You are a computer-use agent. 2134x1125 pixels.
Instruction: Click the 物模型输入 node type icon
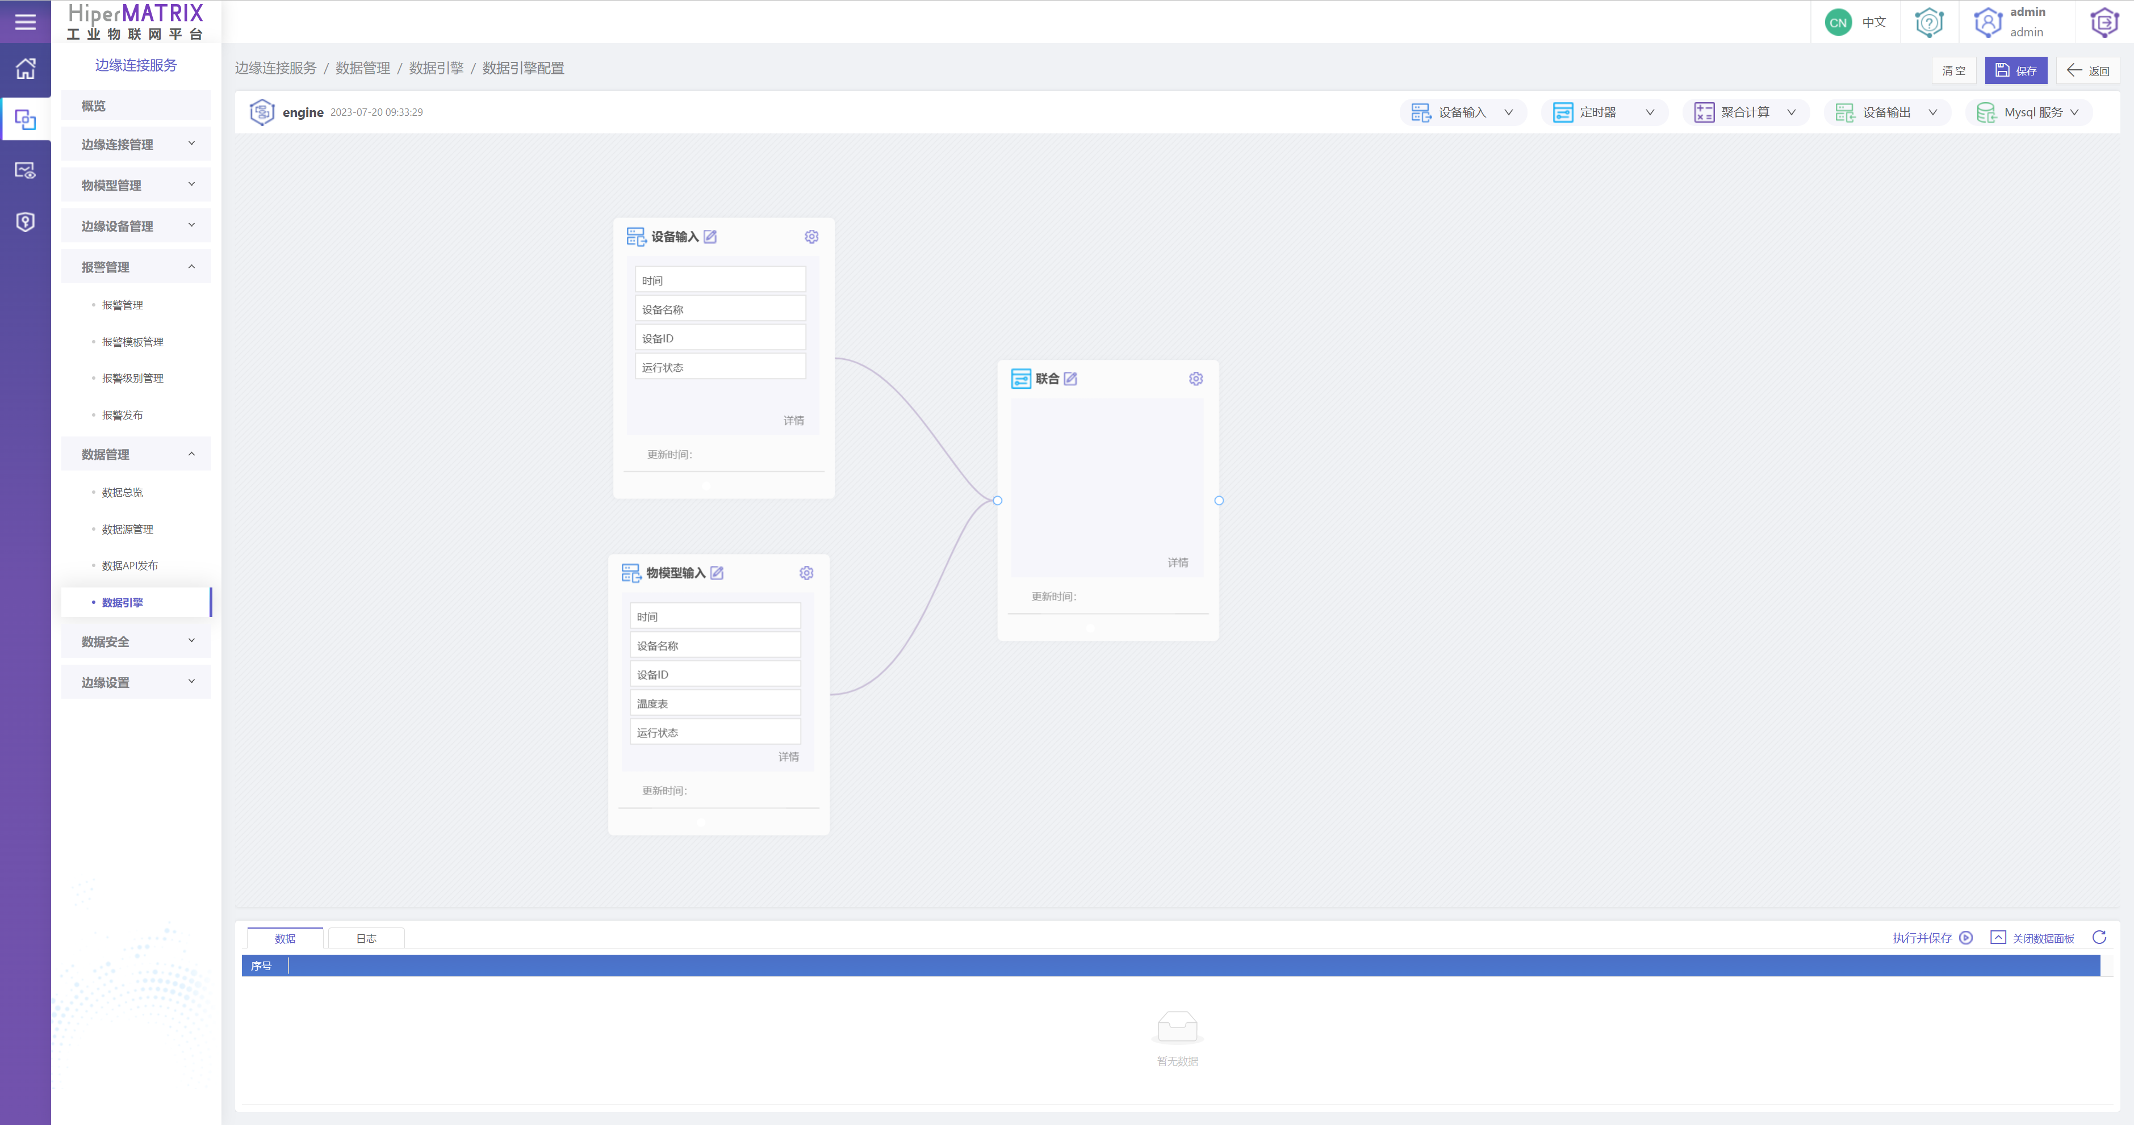tap(630, 573)
